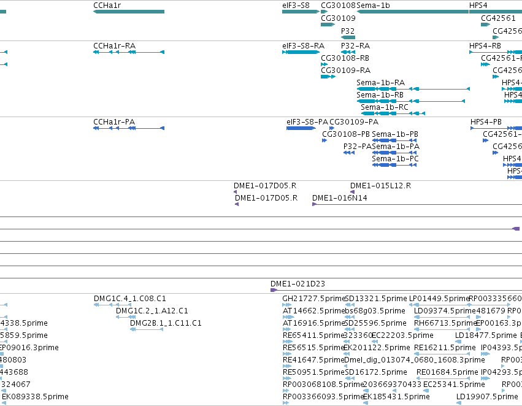
Task: Click EST EK089338.5prime
Action: pos(4,404)
